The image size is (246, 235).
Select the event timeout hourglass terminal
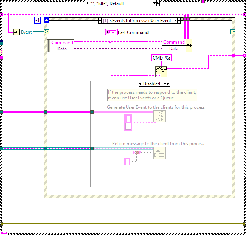pyautogui.click(x=46, y=20)
